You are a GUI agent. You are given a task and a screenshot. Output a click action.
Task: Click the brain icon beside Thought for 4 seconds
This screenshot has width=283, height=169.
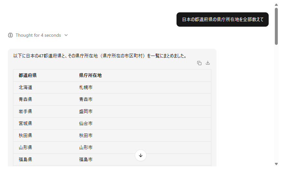pyautogui.click(x=10, y=35)
